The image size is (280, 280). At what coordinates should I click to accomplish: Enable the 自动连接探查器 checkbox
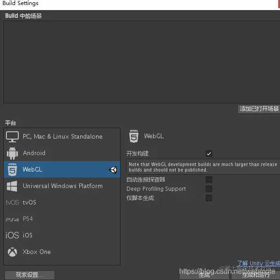tap(209, 180)
